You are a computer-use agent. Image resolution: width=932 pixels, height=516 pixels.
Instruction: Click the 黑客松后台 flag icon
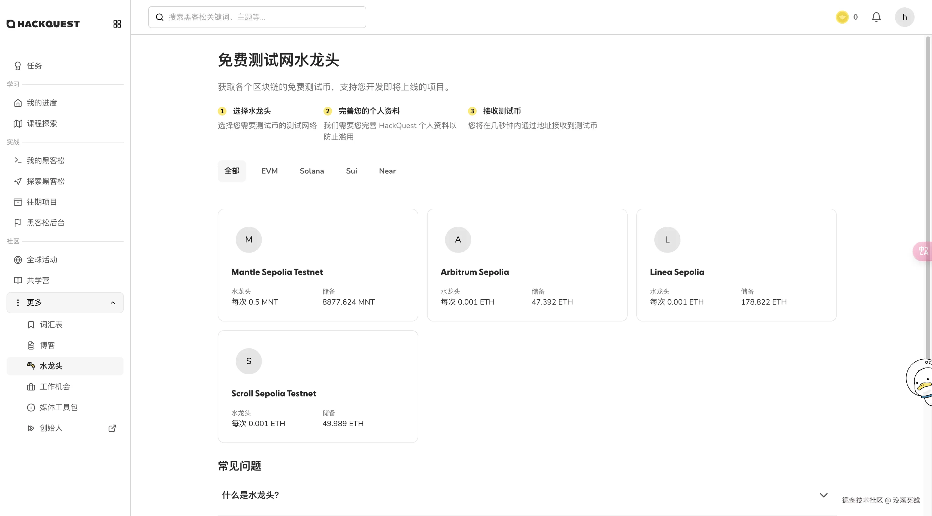tap(18, 223)
